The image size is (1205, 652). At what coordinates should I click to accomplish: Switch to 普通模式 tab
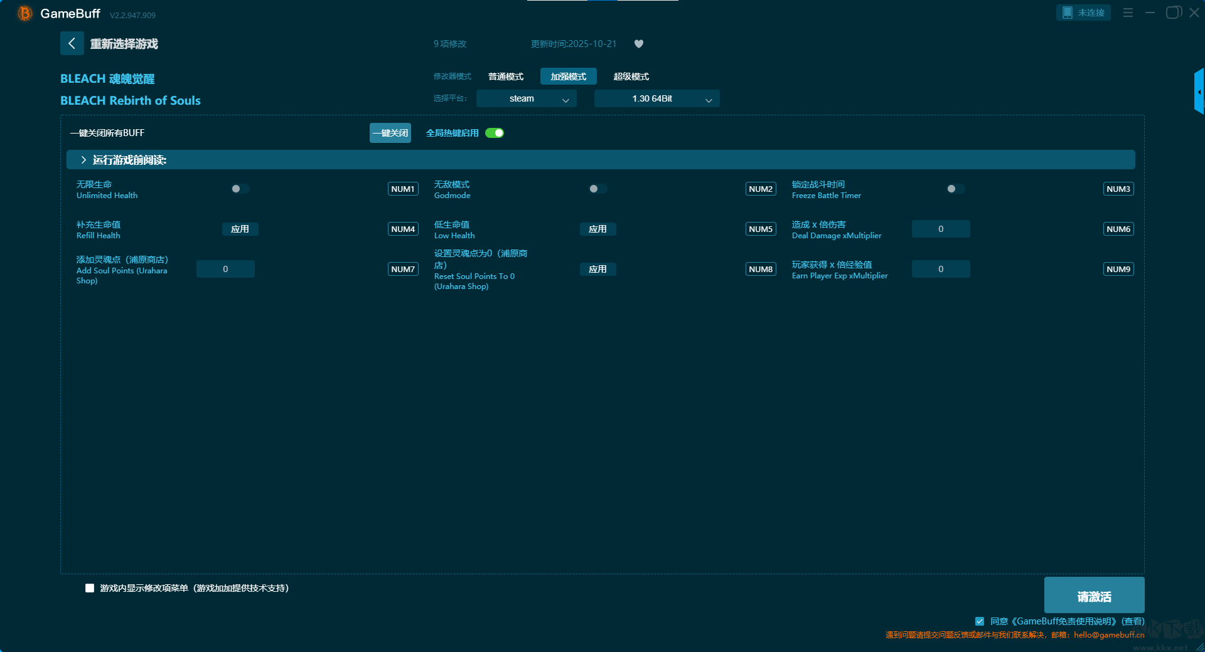pyautogui.click(x=506, y=76)
